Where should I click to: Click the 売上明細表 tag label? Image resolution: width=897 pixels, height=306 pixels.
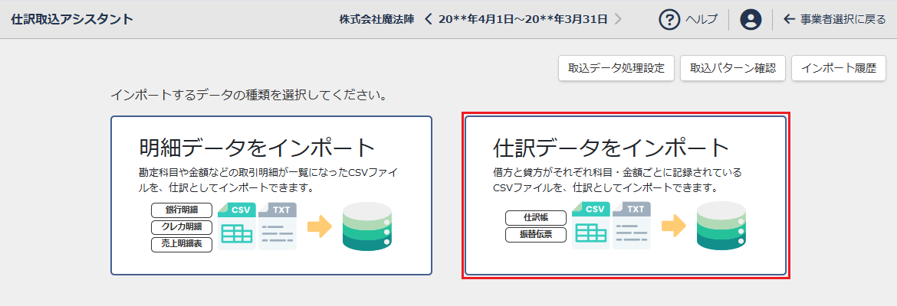182,244
